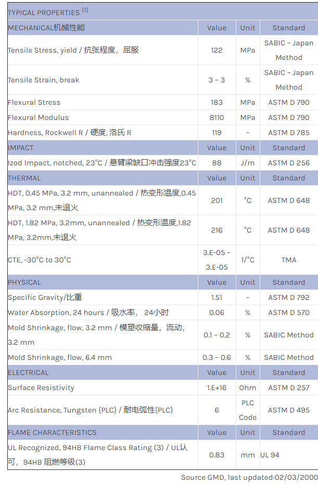The image size is (318, 484).
Task: Select the PHYSICAL section header
Action: coord(24,282)
